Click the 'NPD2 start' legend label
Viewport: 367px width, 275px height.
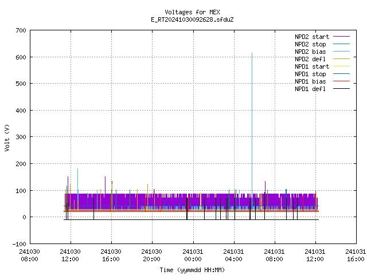(312, 37)
